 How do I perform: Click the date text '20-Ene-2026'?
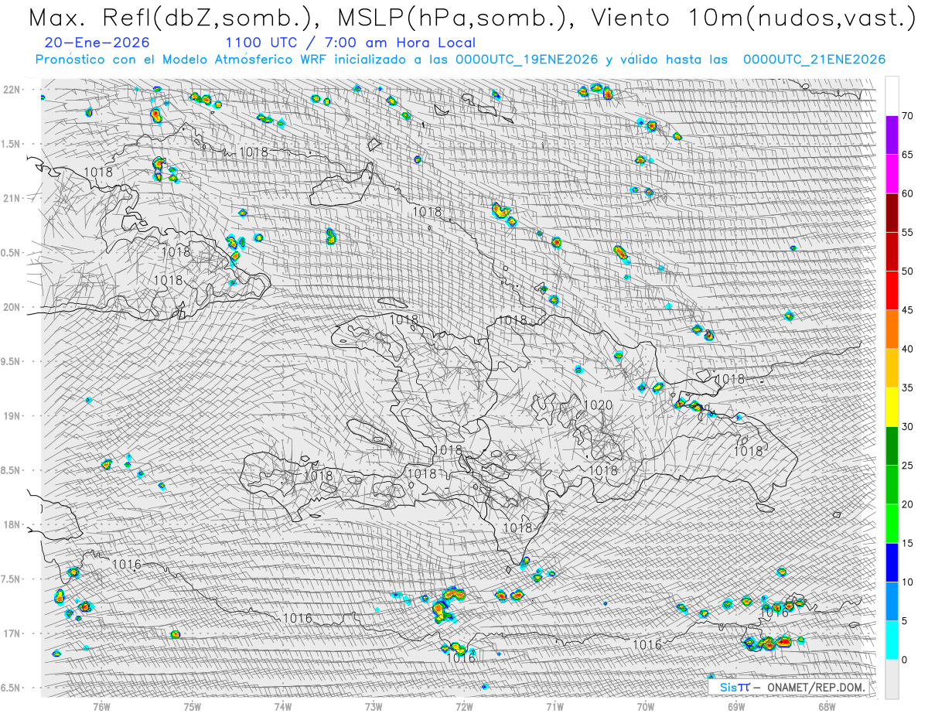point(97,43)
